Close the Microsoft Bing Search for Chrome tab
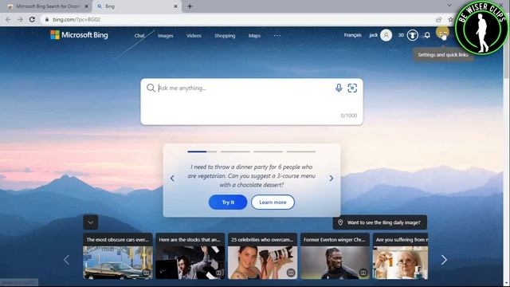Viewport: 510px width, 287px height. click(x=87, y=6)
